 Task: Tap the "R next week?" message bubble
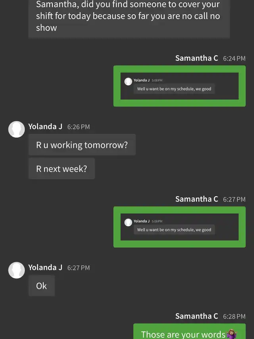coord(62,169)
